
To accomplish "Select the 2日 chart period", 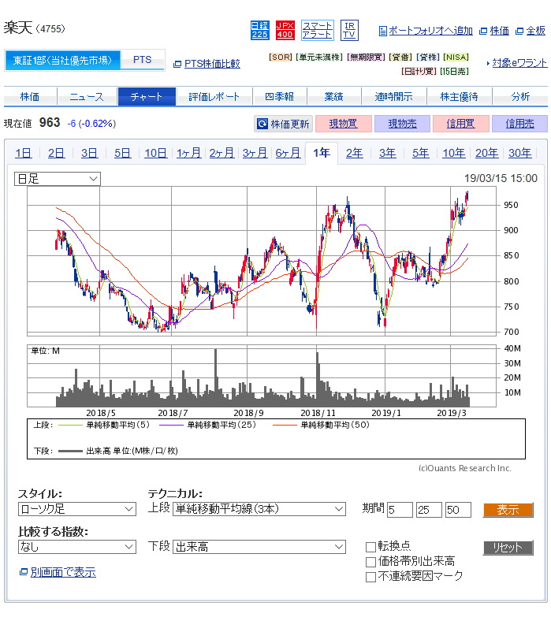I will click(56, 153).
